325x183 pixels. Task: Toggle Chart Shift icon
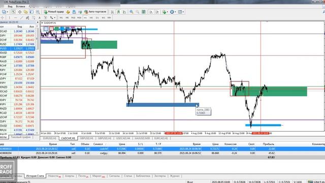[x=157, y=12]
